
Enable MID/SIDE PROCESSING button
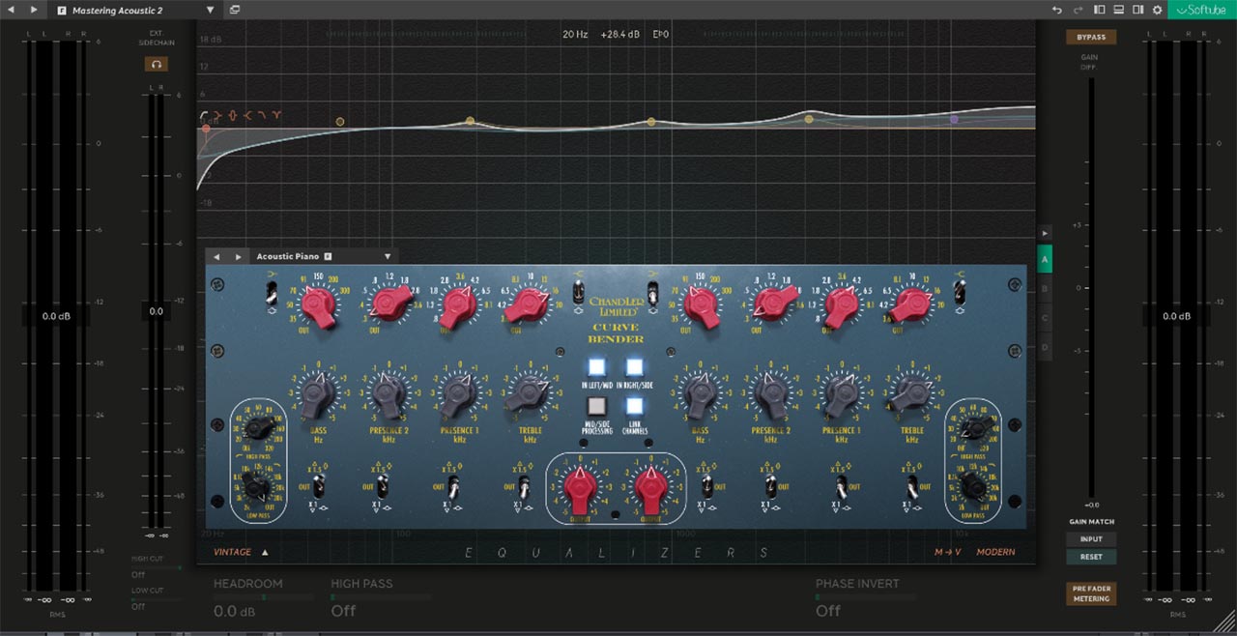(x=596, y=407)
